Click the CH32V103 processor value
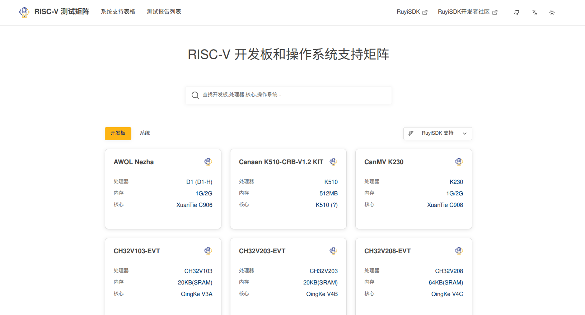Image resolution: width=585 pixels, height=315 pixels. [198, 271]
